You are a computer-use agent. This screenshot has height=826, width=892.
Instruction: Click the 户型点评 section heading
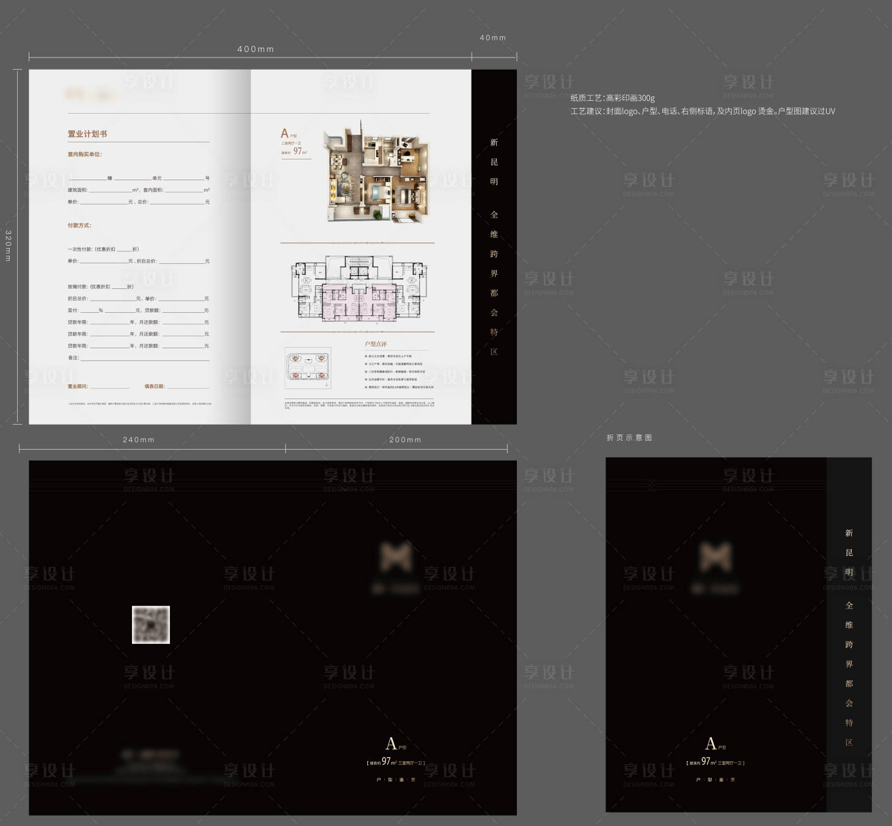(376, 344)
